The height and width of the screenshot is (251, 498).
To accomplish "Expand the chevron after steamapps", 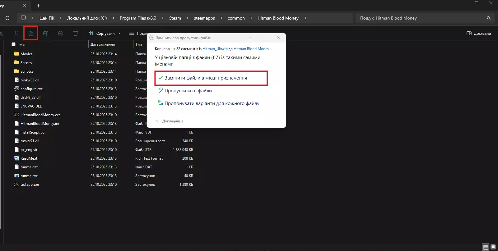I will 221,18.
